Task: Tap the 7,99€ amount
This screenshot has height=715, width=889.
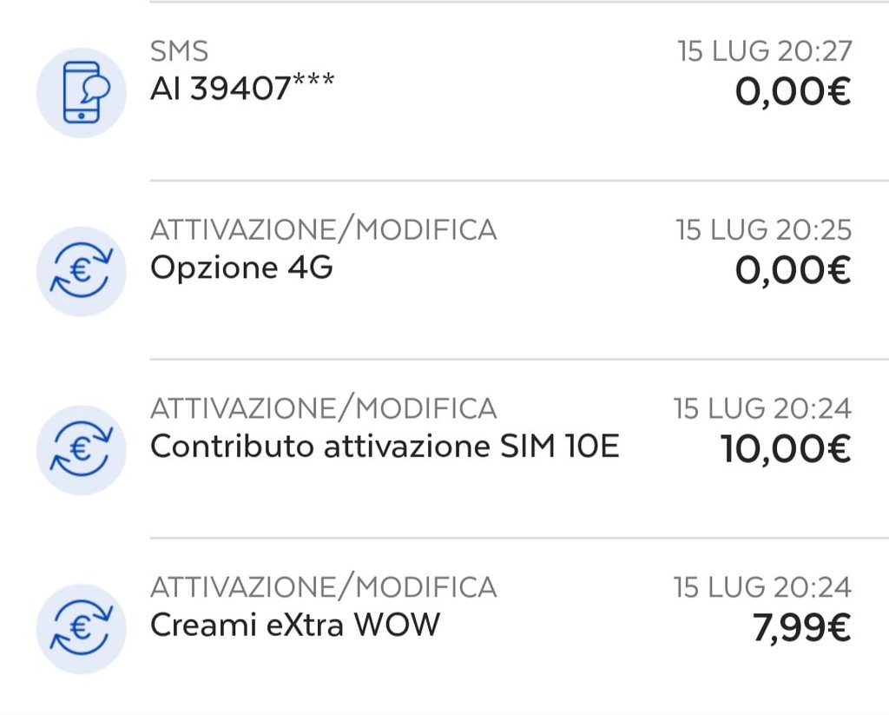Action: 802,627
